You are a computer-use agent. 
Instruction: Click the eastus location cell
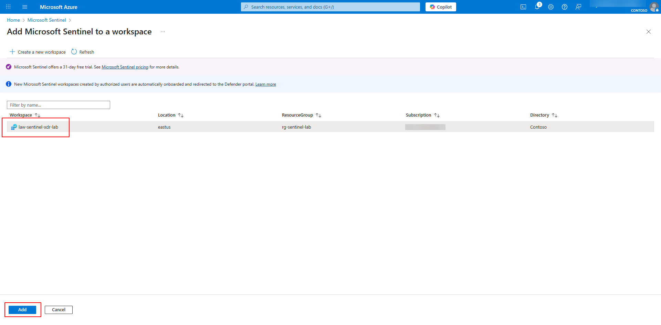coord(164,127)
